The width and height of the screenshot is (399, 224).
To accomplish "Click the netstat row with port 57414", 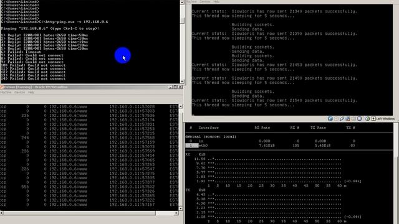I will point(89,156).
